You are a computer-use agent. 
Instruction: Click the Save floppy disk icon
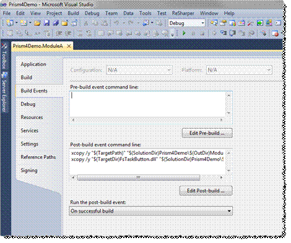pyautogui.click(x=46, y=23)
